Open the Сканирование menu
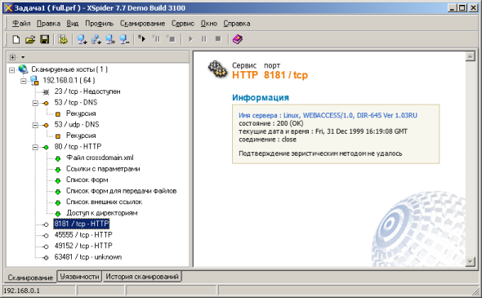Image resolution: width=482 pixels, height=298 pixels. coord(142,24)
